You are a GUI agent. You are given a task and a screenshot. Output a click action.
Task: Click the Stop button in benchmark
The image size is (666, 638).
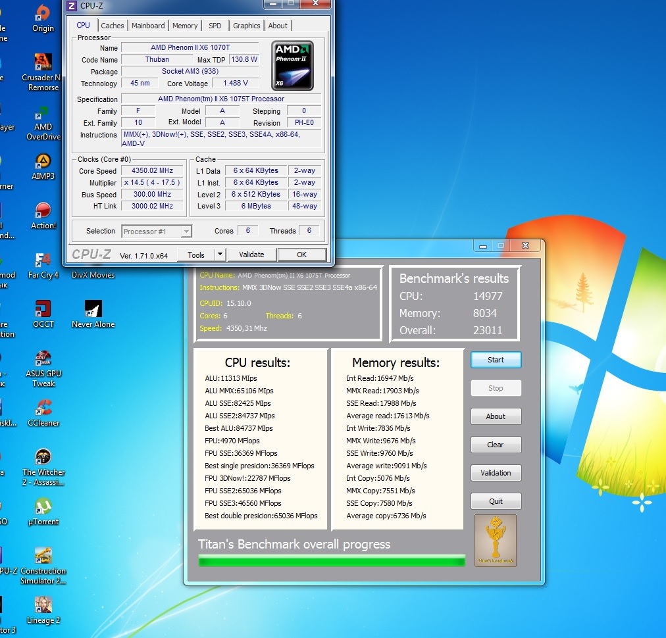tap(496, 388)
